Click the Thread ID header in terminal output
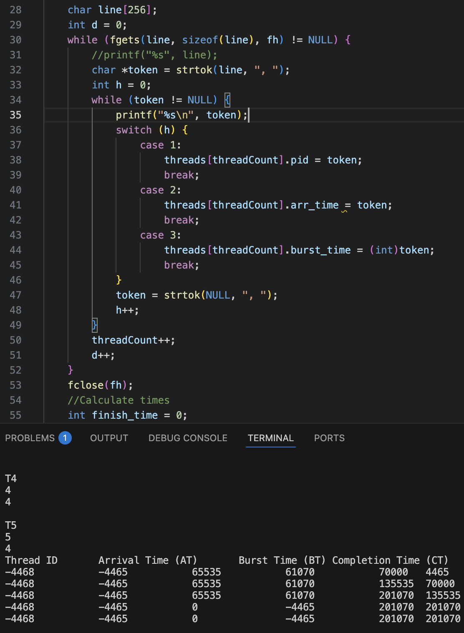Image resolution: width=464 pixels, height=633 pixels. [x=31, y=560]
